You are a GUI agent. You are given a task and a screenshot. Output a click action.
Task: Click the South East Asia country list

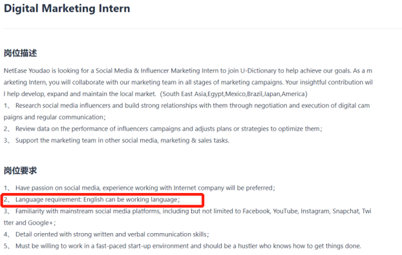[x=233, y=94]
